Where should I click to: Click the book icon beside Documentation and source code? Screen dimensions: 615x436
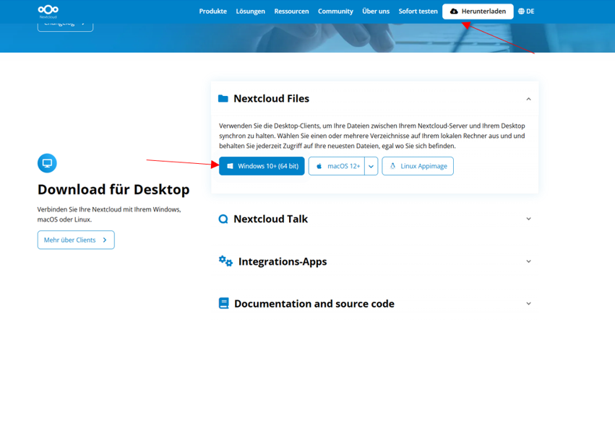tap(223, 303)
